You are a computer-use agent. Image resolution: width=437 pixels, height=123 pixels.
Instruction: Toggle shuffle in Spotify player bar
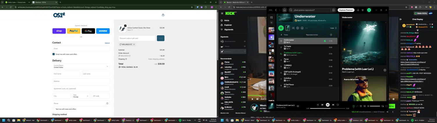click(318, 105)
